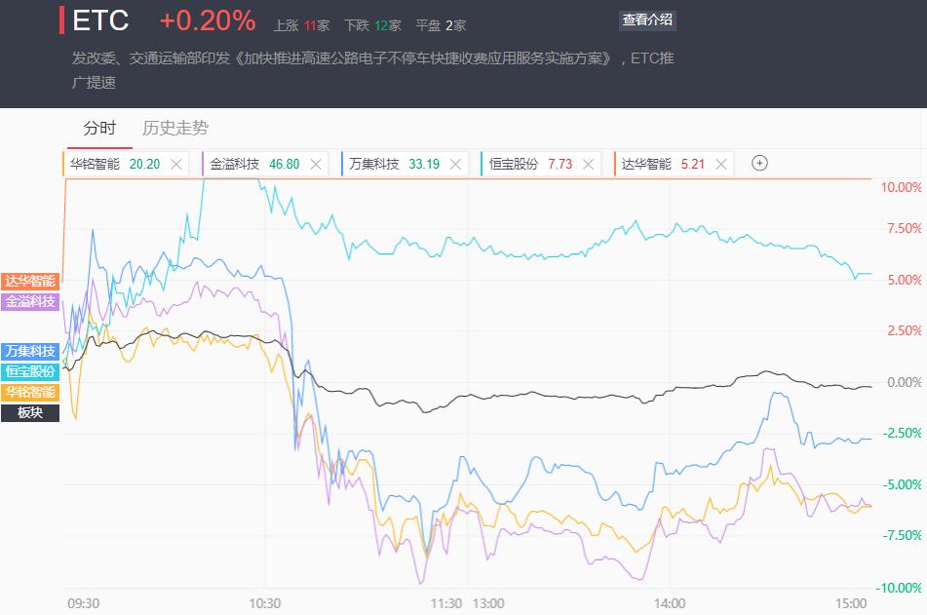This screenshot has width=927, height=615.
Task: Click the 查看介绍 button
Action: coord(647,20)
